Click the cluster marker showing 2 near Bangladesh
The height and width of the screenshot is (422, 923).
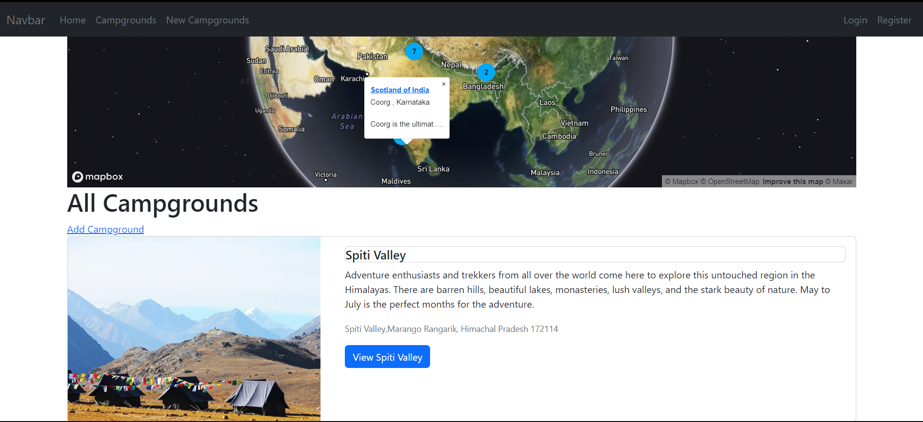click(486, 72)
